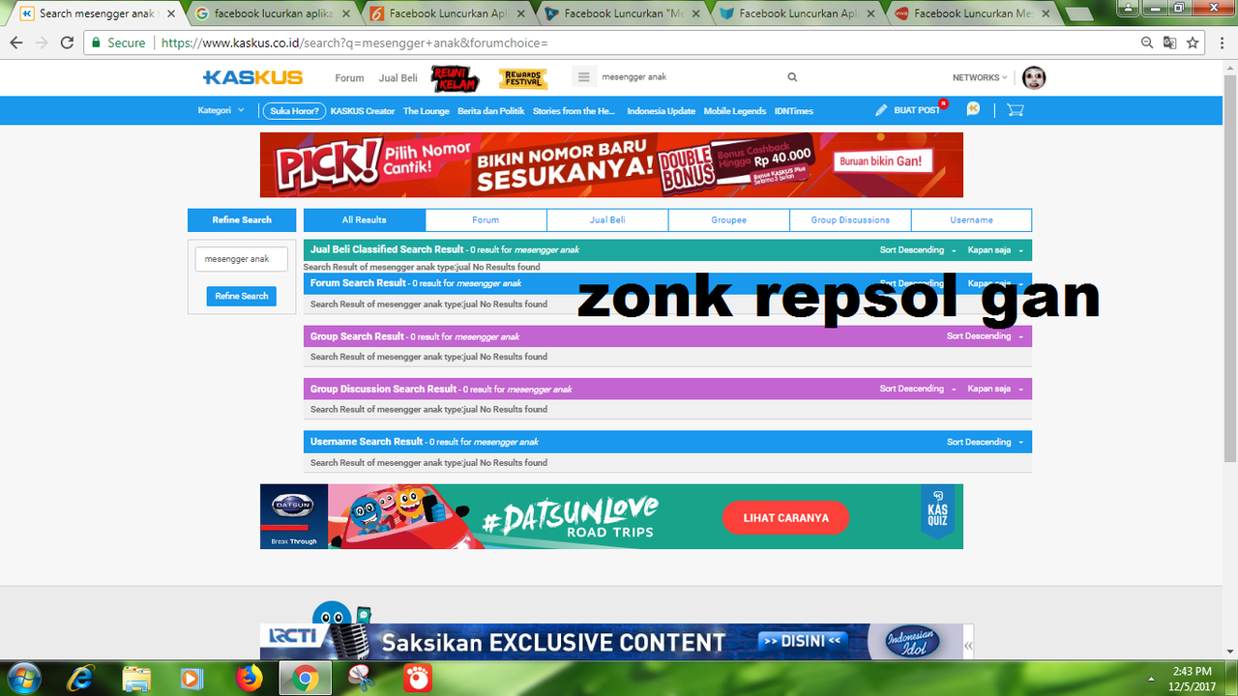Open the Reuni Kelam icon
Viewport: 1238px width, 696px height.
click(x=456, y=78)
